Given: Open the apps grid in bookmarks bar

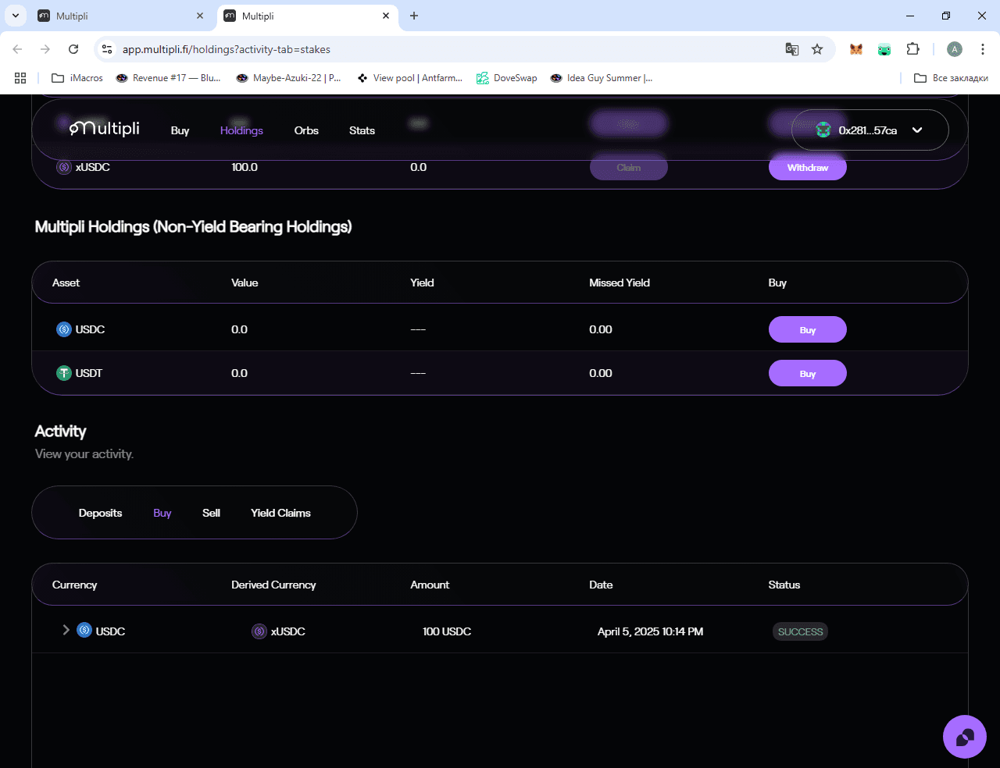Looking at the screenshot, I should pyautogui.click(x=20, y=78).
